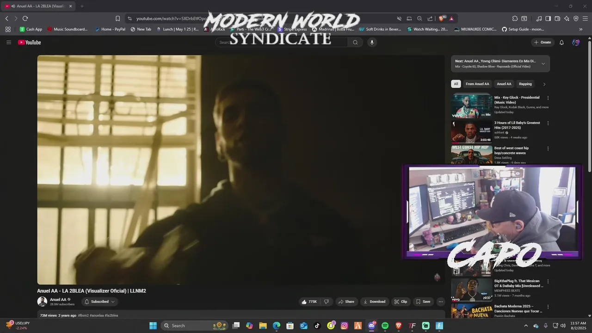
Task: Open Subscribed notification dropdown
Action: 99,302
